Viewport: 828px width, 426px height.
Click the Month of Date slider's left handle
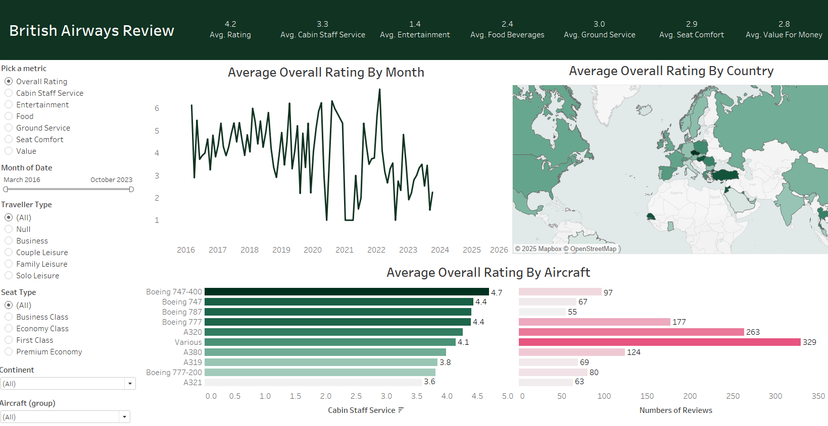tap(6, 190)
